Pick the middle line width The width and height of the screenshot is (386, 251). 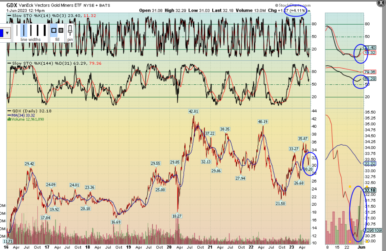click(x=30, y=30)
